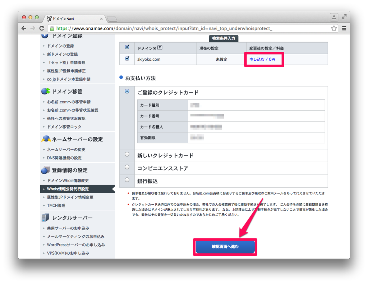The width and height of the screenshot is (368, 284).
Task: Open the Chrome hamburger menu
Action: point(344,28)
